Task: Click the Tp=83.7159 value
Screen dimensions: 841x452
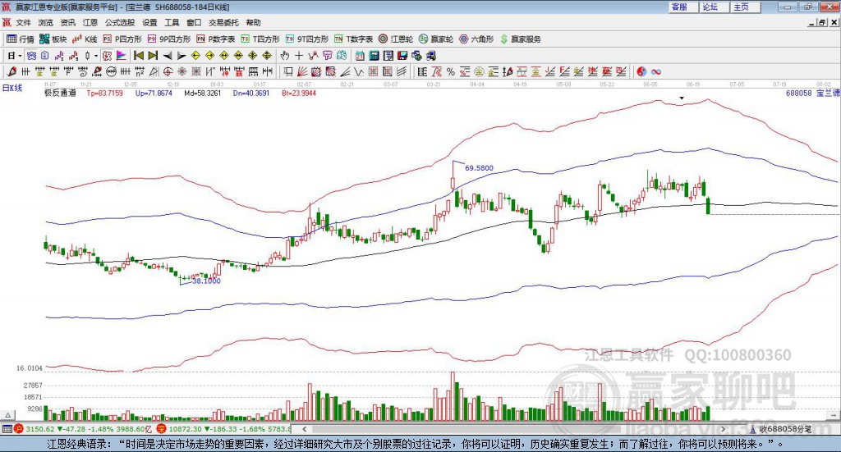Action: pyautogui.click(x=104, y=94)
